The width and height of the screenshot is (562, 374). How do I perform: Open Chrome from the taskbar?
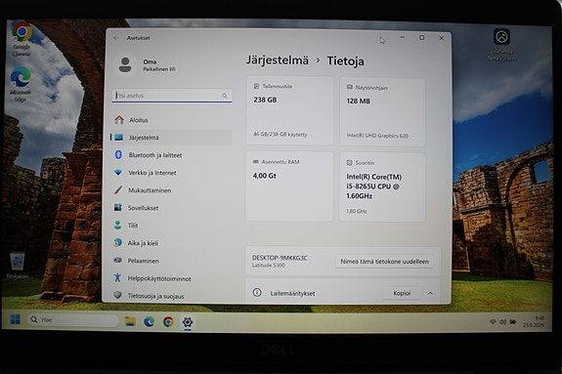tap(168, 321)
